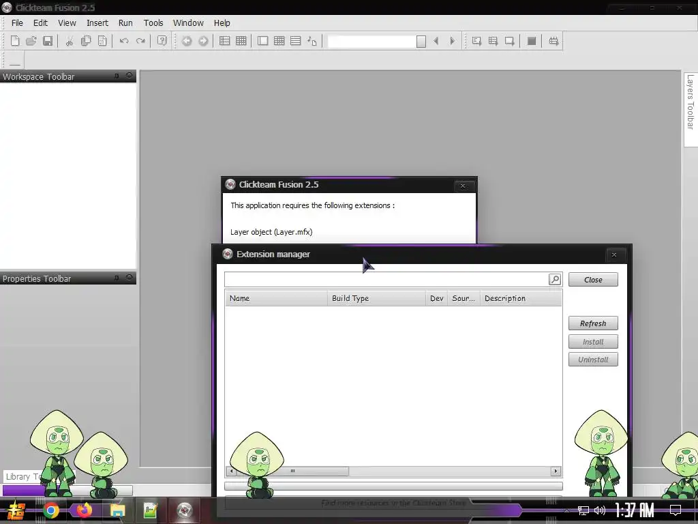Click the Extension manager search field
This screenshot has height=524, width=698.
(386, 279)
